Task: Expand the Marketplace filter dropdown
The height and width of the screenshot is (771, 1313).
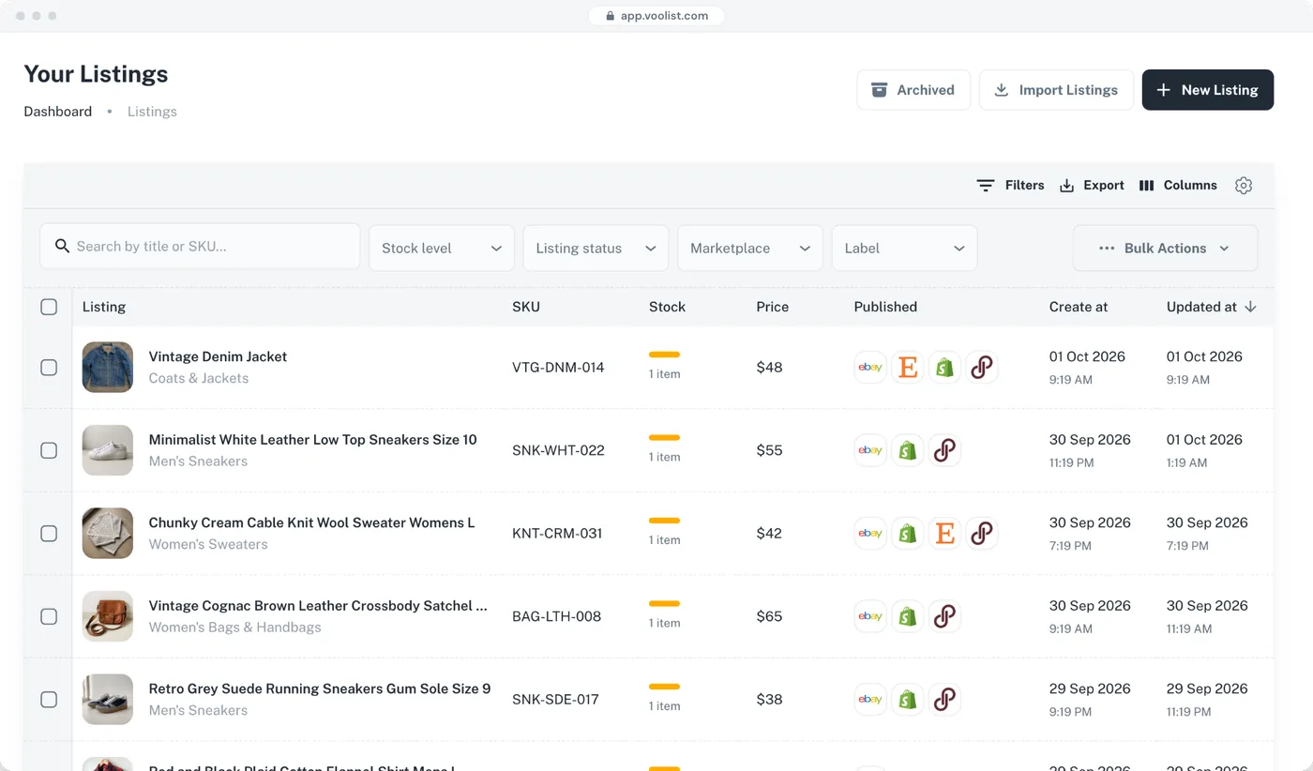Action: (750, 249)
